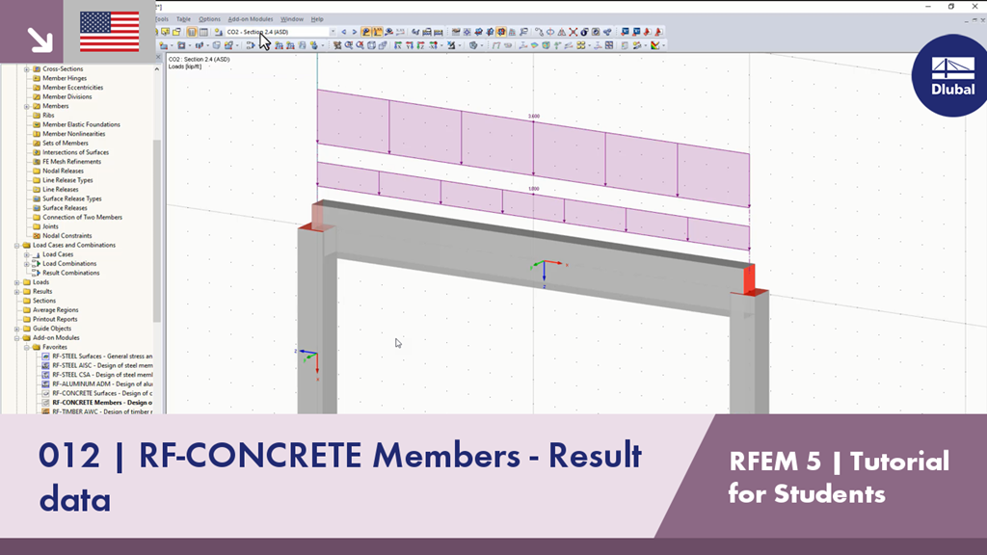
Task: Set view in X direction
Action: tap(398, 45)
